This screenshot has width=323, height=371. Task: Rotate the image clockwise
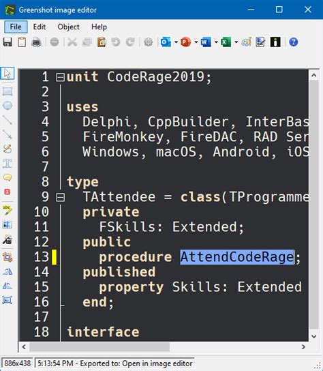pyautogui.click(x=7, y=271)
